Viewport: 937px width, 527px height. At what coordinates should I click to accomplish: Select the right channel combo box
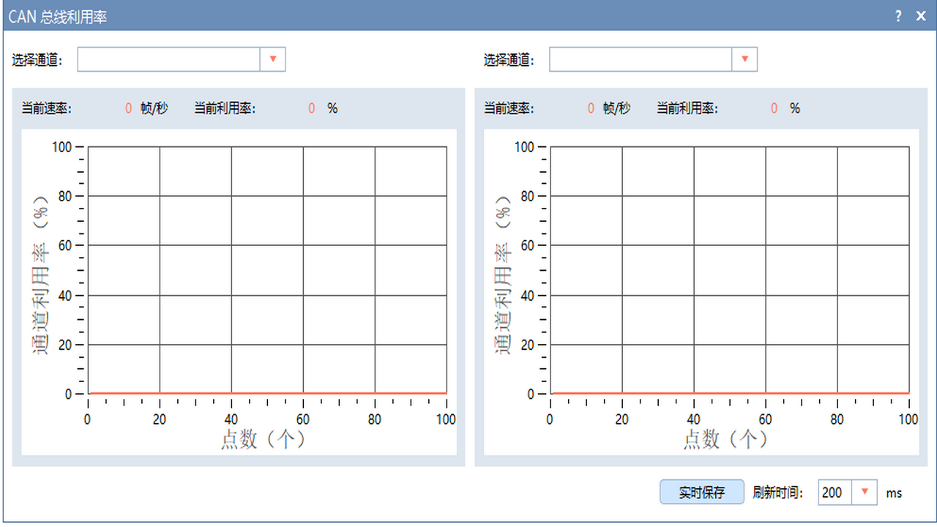(x=641, y=59)
